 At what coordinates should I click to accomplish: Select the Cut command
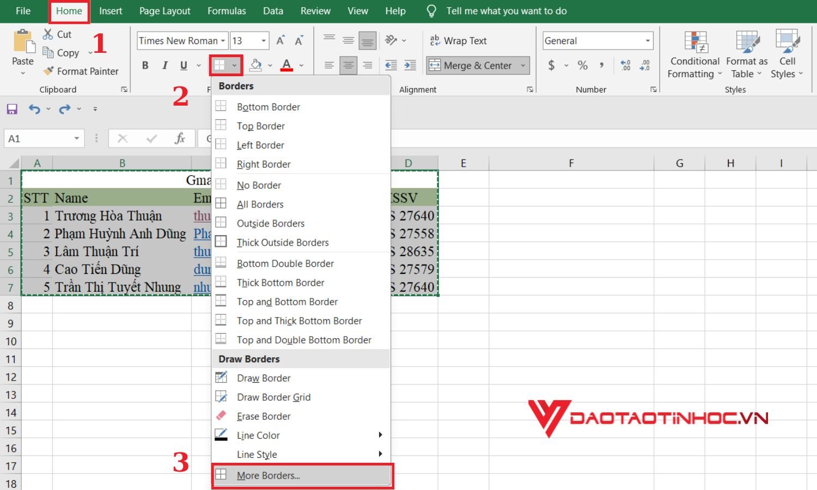58,34
